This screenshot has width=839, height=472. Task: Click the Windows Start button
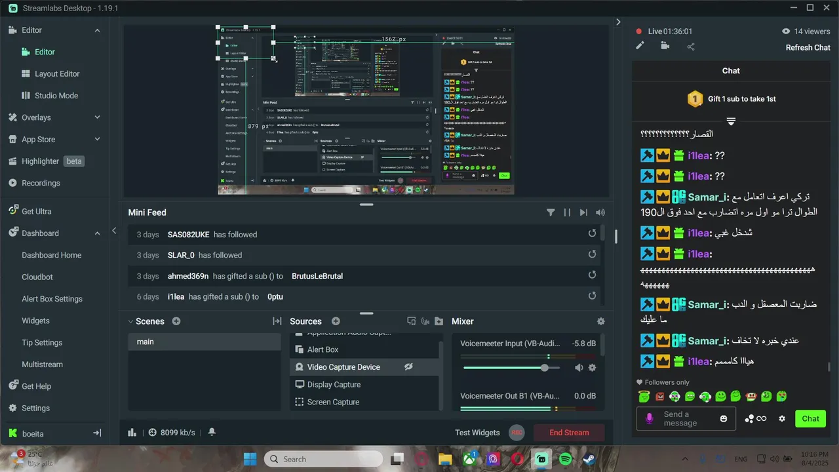(250, 459)
